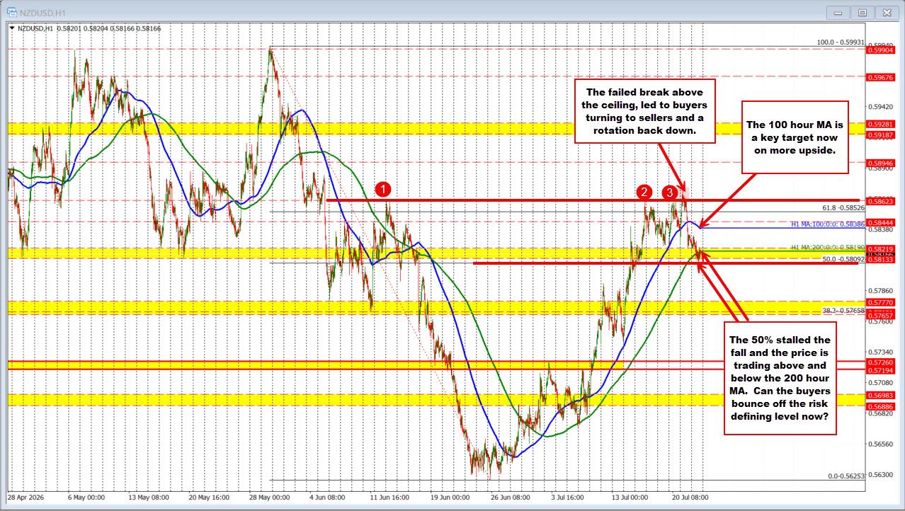
Task: Click the chart window icon beside NZDUSD,H1 title
Action: [x=11, y=12]
